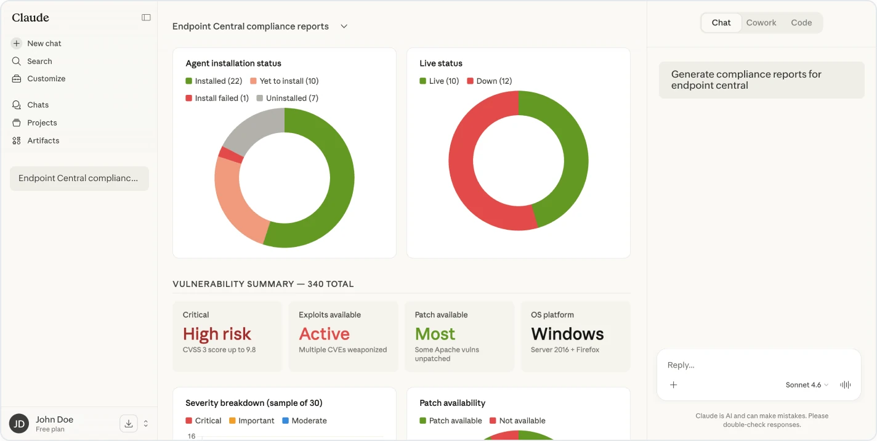Click the Projects folder icon
The width and height of the screenshot is (877, 441).
pyautogui.click(x=17, y=123)
